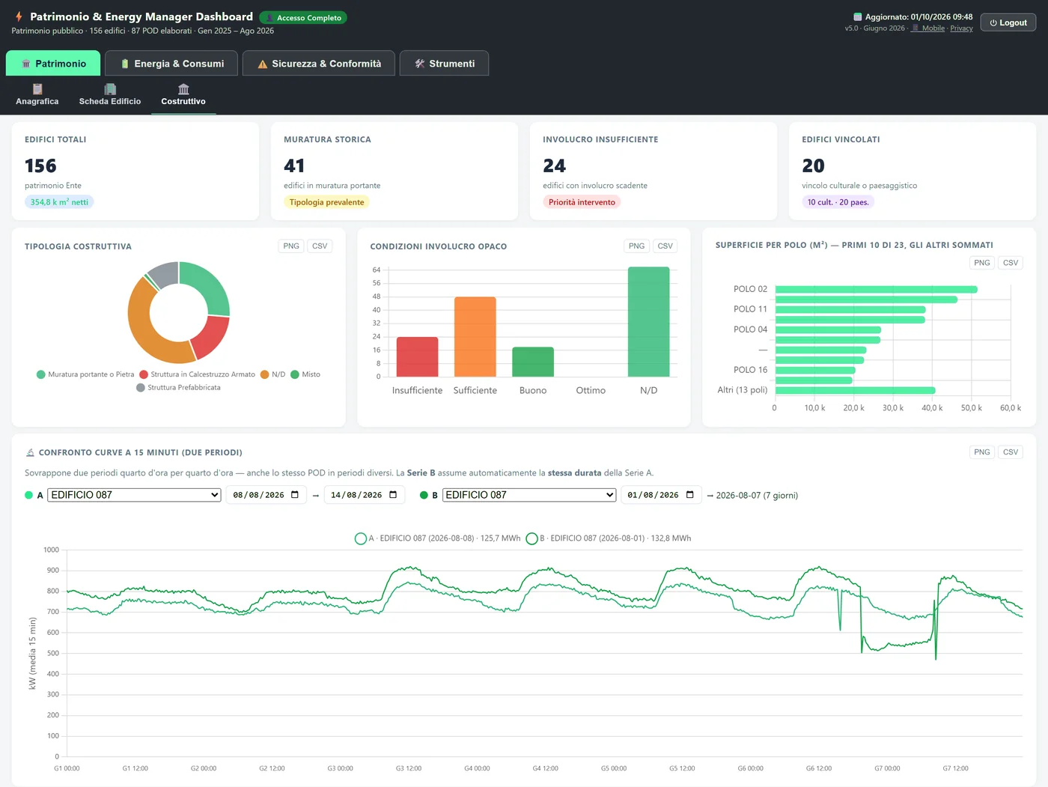Select the Costruttivo landmark icon
The width and height of the screenshot is (1048, 787).
183,89
